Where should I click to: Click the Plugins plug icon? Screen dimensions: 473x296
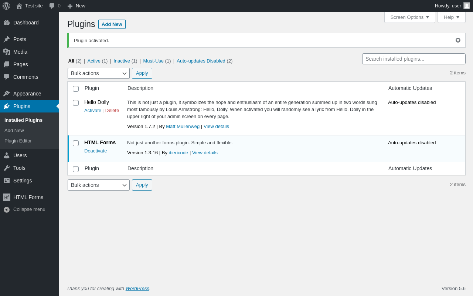click(7, 106)
